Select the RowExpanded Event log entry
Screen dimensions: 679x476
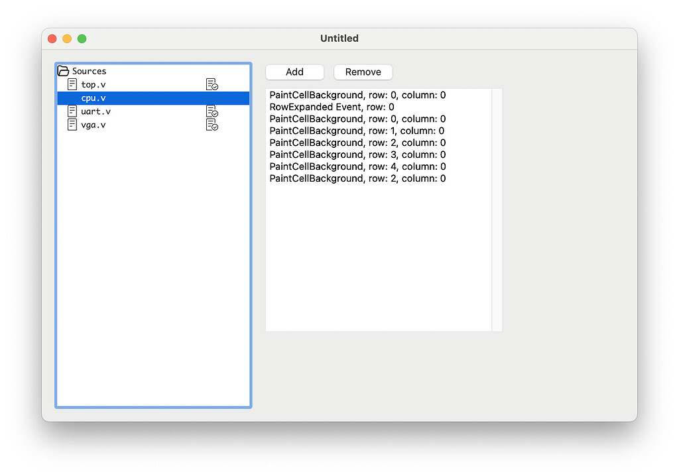(x=332, y=107)
